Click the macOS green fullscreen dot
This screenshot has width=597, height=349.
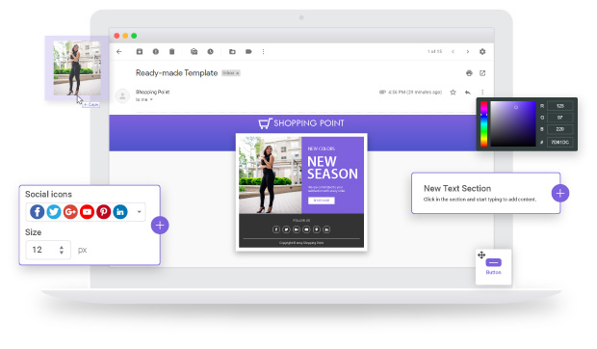[134, 36]
